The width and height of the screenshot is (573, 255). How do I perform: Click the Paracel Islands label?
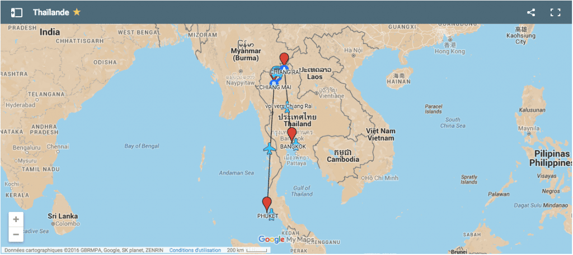point(434,109)
